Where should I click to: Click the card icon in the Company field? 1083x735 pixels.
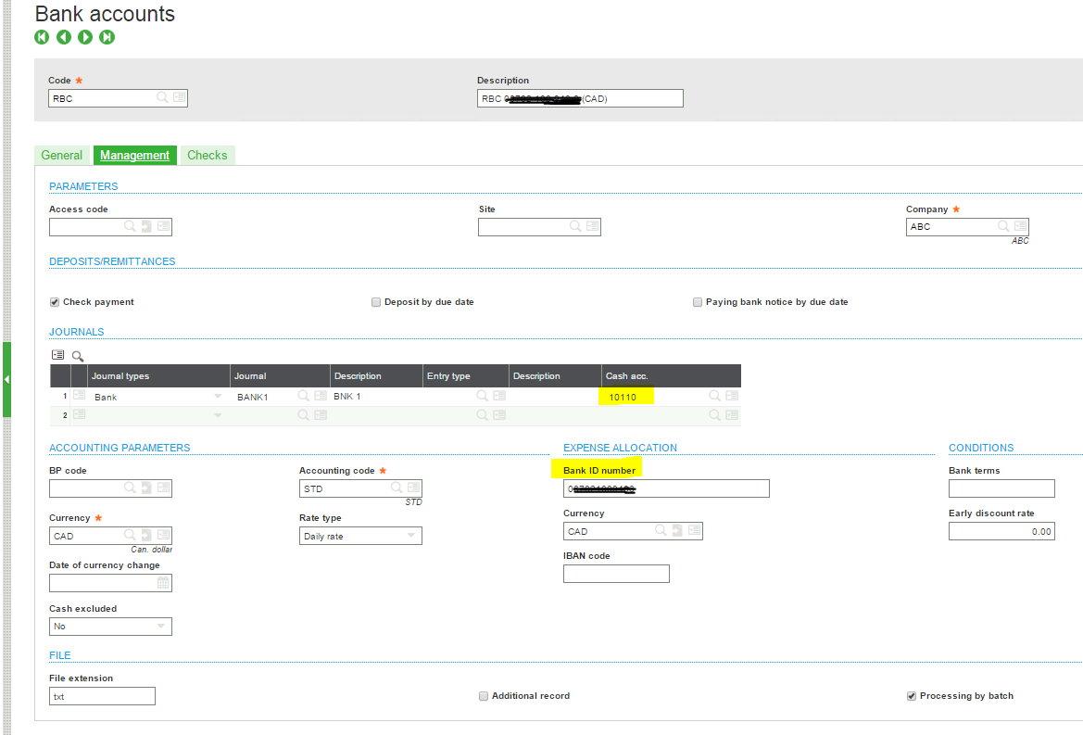(1021, 226)
